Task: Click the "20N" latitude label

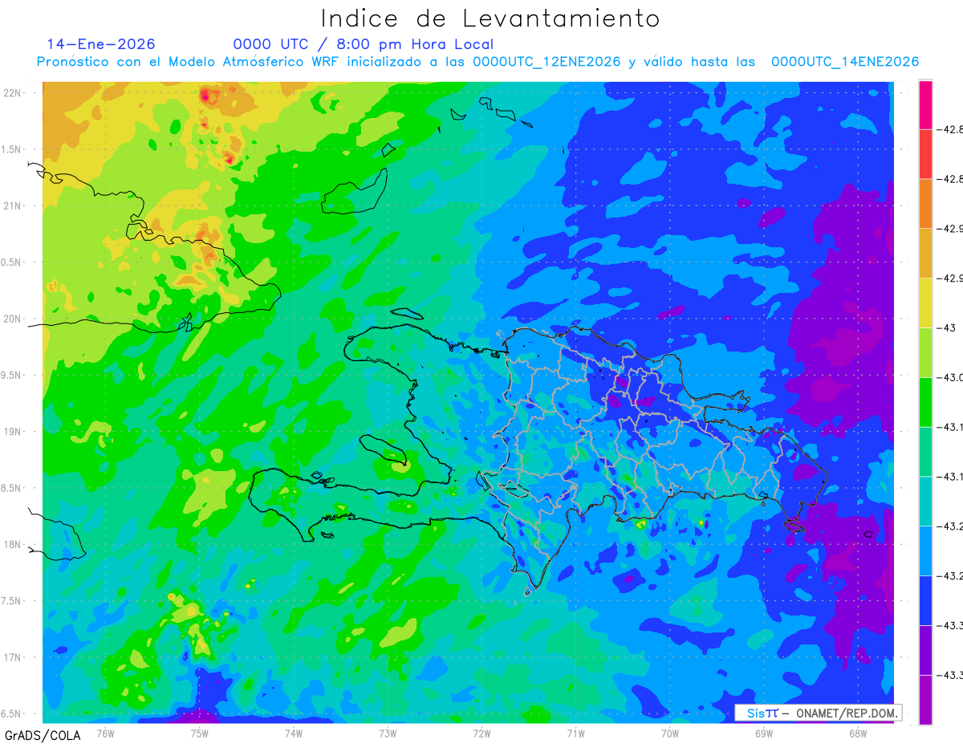Action: pos(13,319)
